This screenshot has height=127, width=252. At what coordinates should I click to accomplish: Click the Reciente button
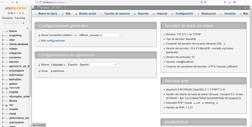click(7, 18)
